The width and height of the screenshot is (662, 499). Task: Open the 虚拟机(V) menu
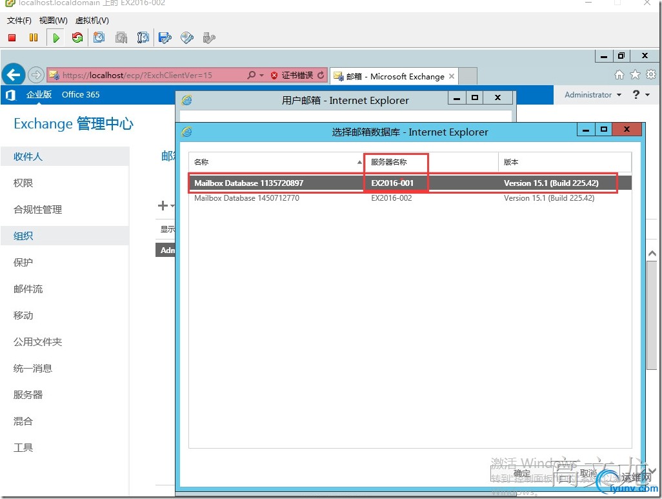click(x=92, y=20)
